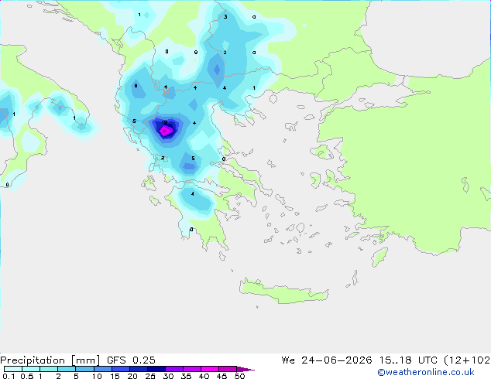Click the 0.5–1 mm legend swatch
This screenshot has height=379, width=491.
coord(31,369)
